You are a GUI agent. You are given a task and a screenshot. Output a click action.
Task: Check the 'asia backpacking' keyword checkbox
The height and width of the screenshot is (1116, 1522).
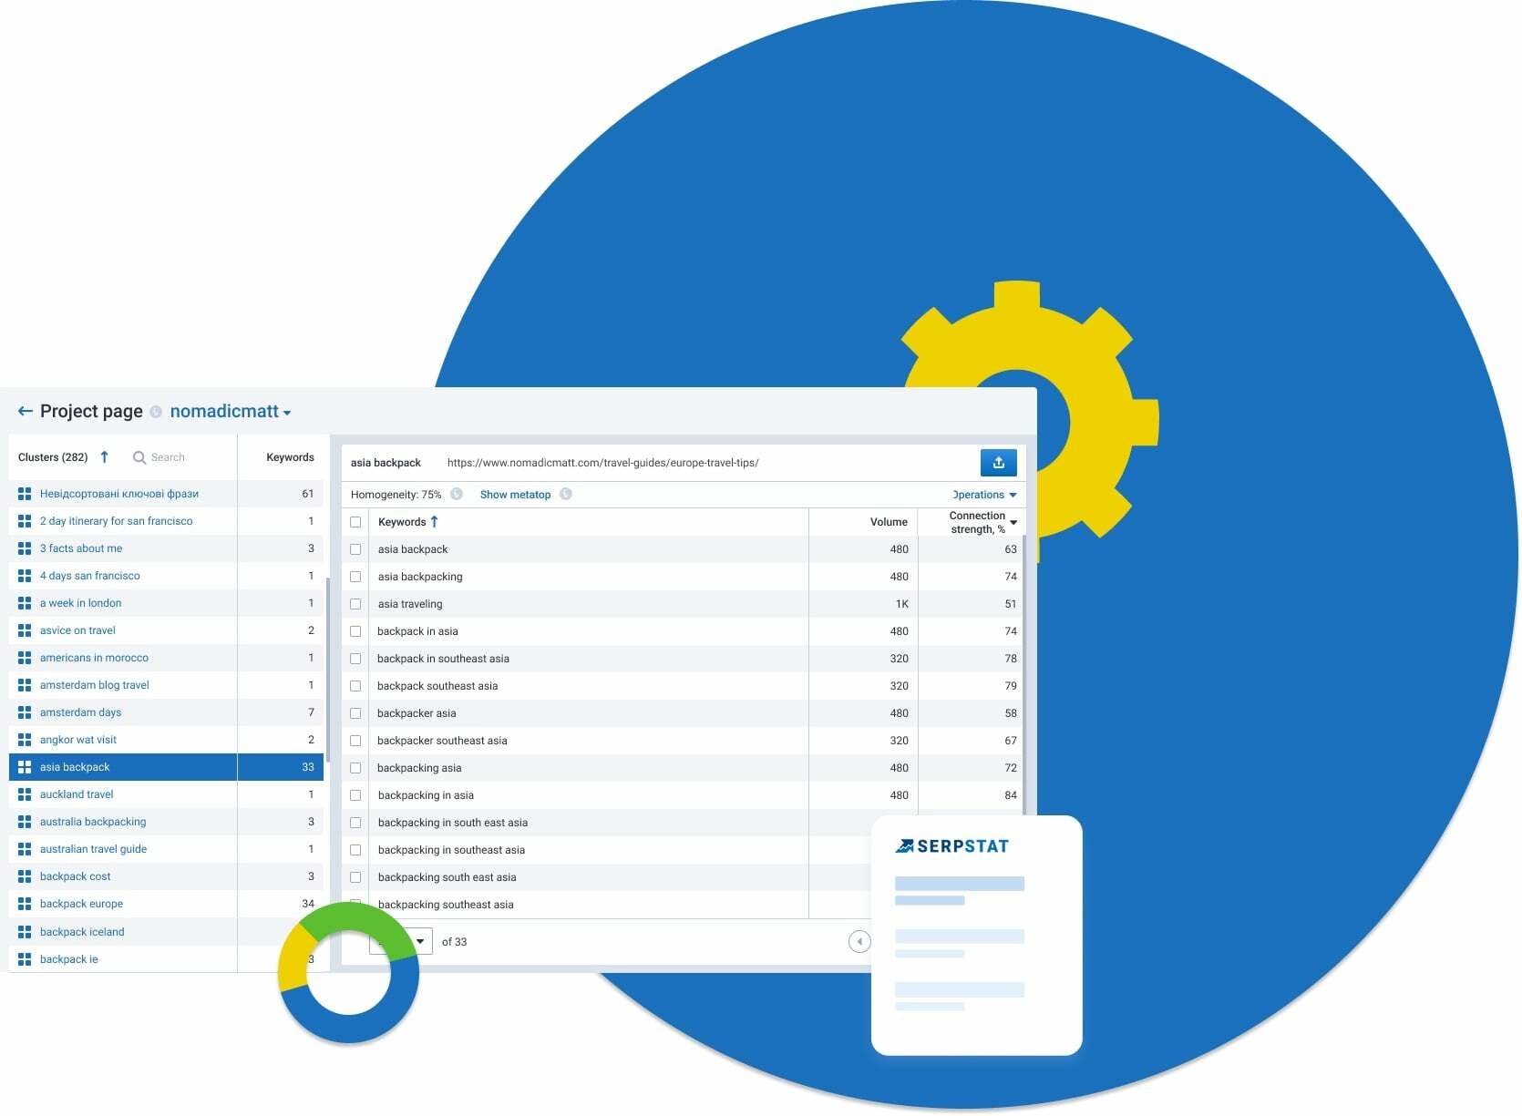[355, 577]
